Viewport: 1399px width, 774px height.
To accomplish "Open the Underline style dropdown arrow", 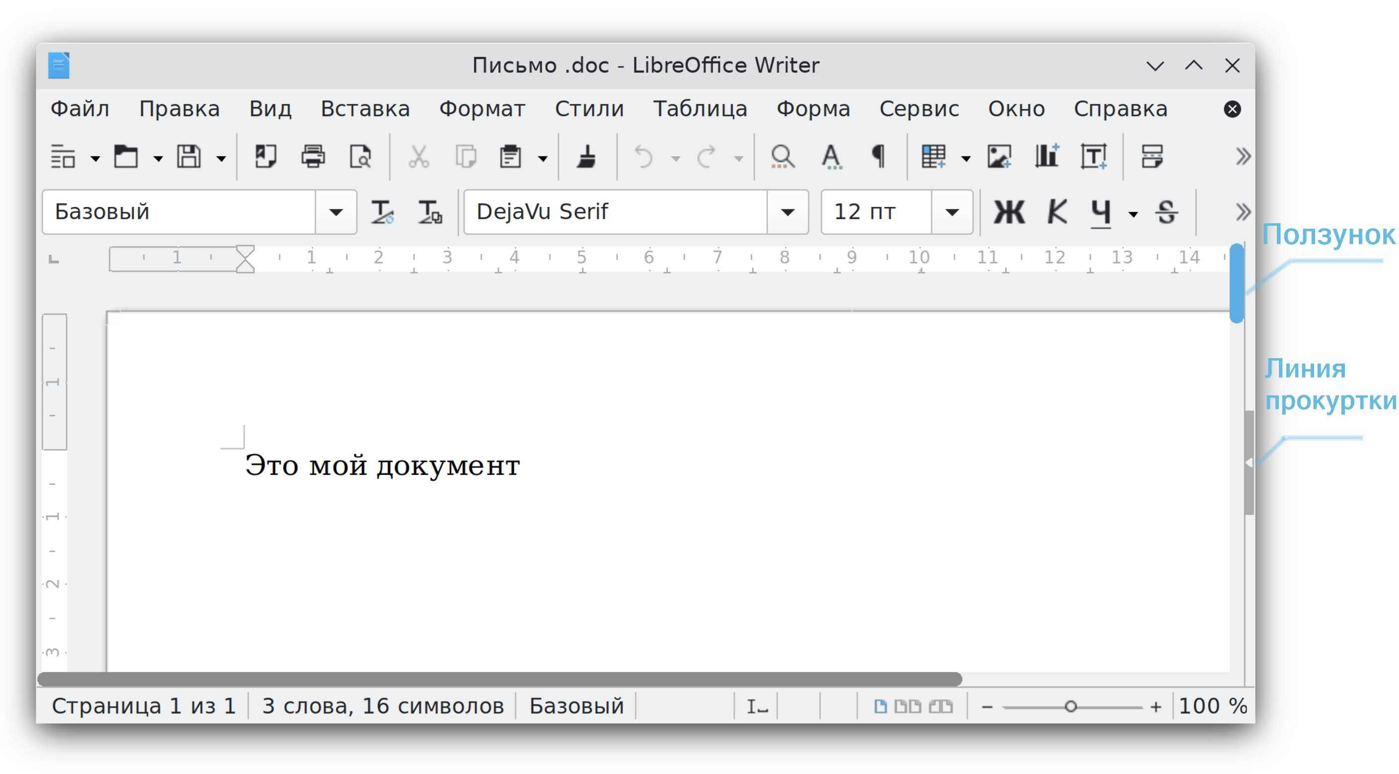I will click(1133, 214).
